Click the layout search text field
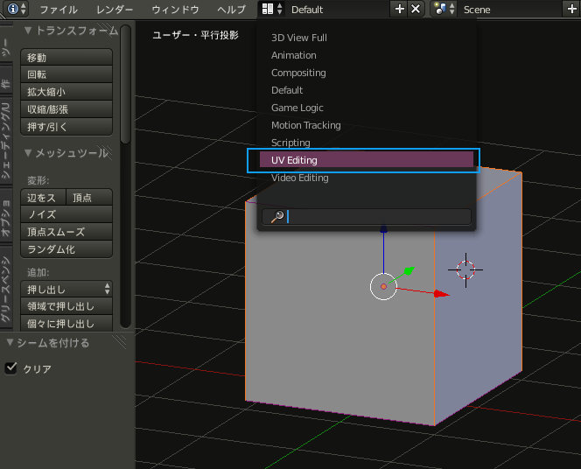This screenshot has height=469, width=581. coord(376,217)
